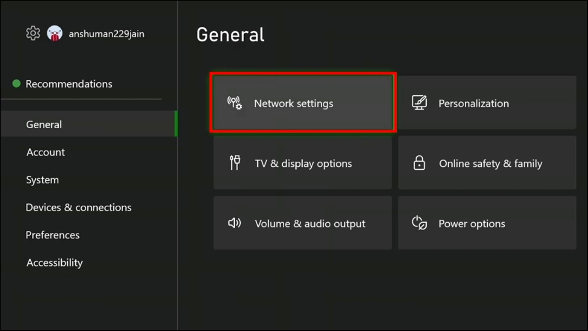Click the anshuman229jain username
Image resolution: width=588 pixels, height=331 pixels.
coord(106,34)
